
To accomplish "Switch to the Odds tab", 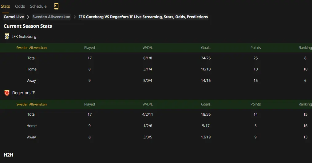I will click(20, 6).
